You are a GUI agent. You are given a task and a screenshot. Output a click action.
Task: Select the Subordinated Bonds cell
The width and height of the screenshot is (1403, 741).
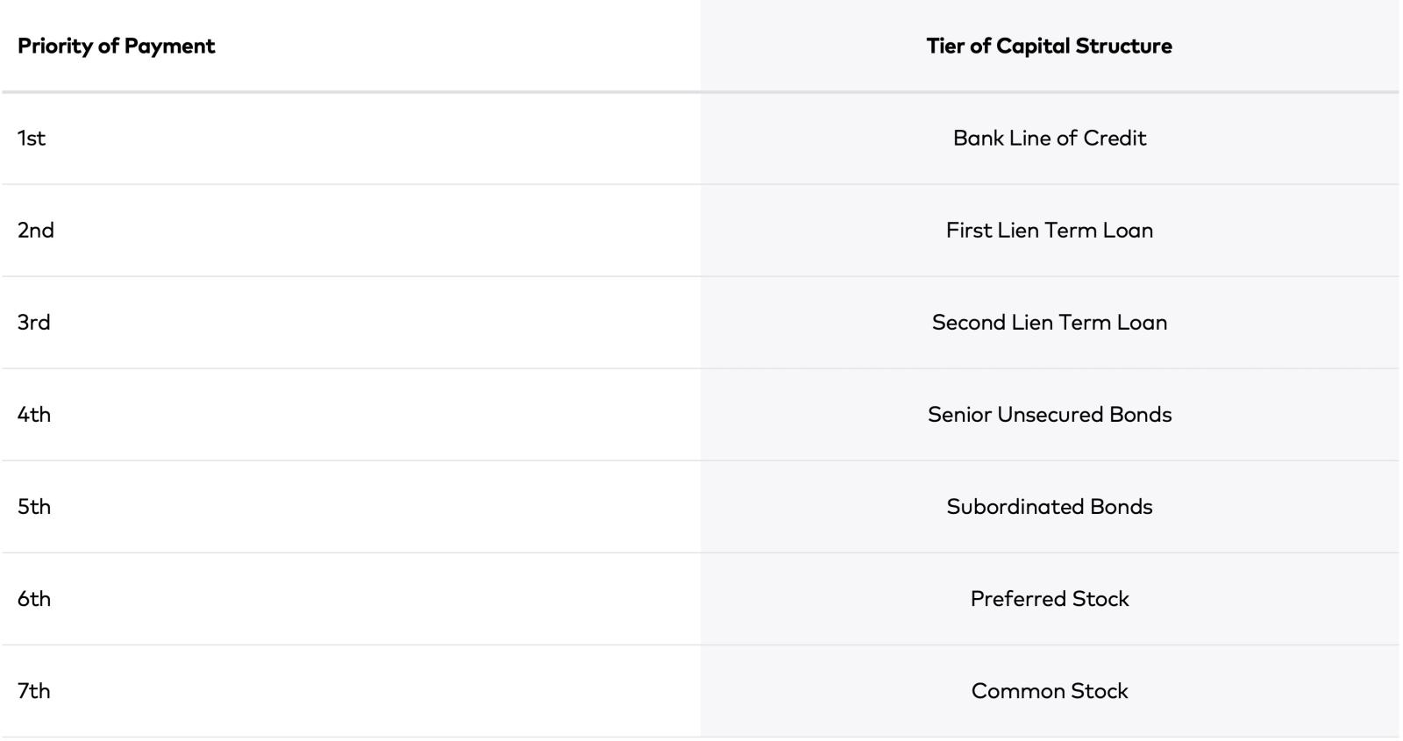[x=1049, y=506]
